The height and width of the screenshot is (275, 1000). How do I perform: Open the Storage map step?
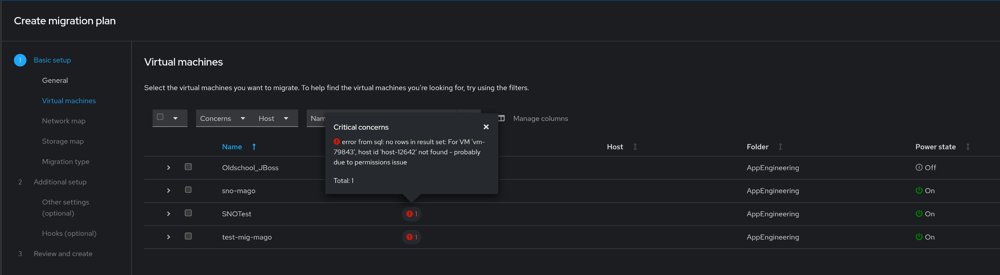[x=63, y=141]
